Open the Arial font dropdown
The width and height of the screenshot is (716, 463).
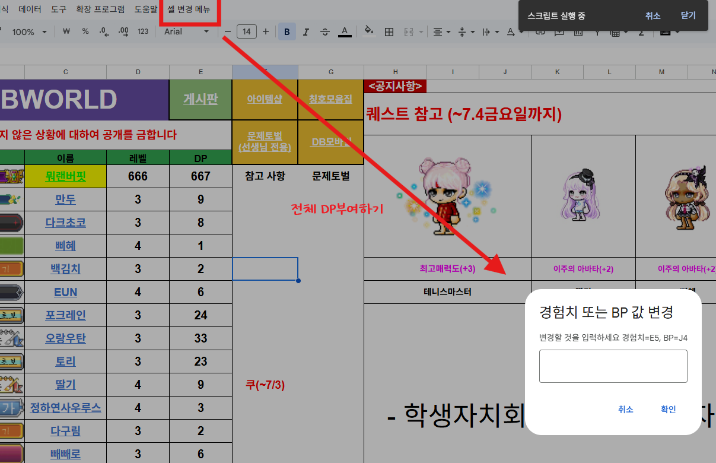(188, 31)
